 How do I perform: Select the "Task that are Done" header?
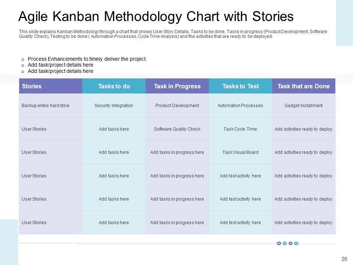(x=304, y=86)
